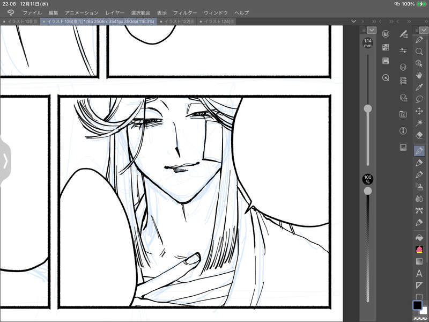Expand the left edge side panel handle
Image resolution: width=429 pixels, height=322 pixels.
pos(5,161)
